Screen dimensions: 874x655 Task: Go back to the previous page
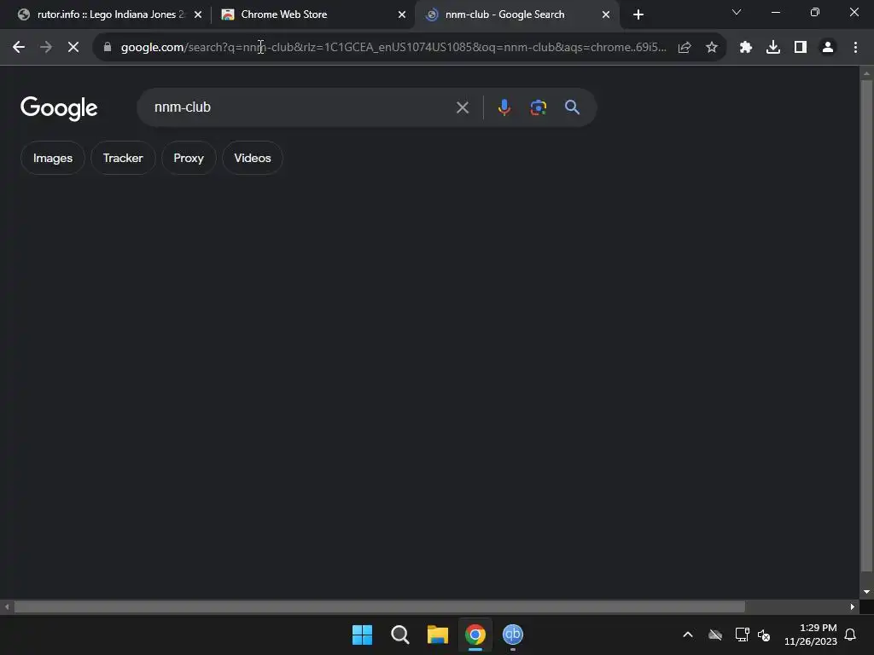pos(19,48)
